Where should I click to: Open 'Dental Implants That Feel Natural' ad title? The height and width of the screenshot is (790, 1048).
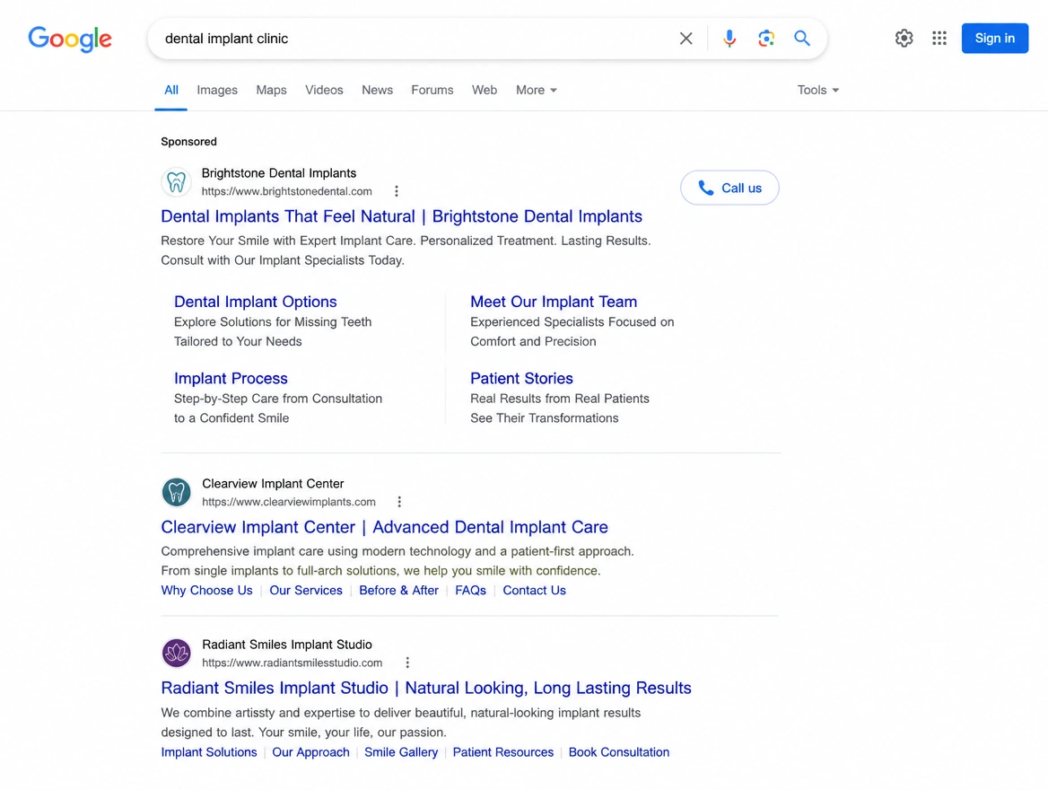401,216
